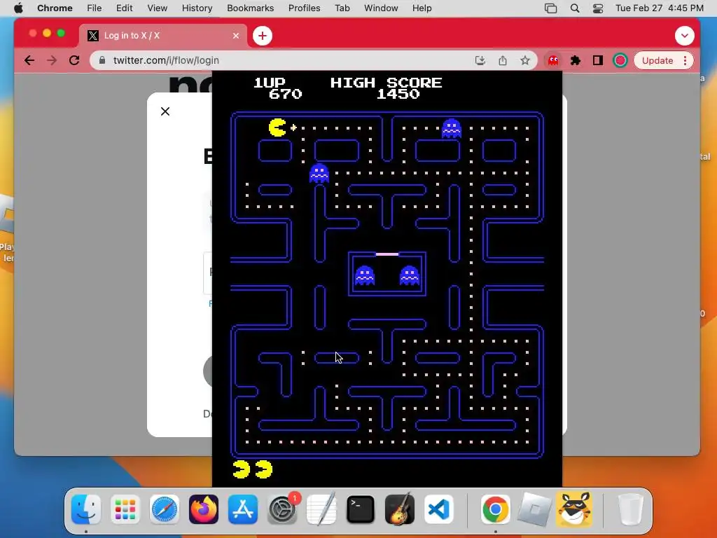717x538 pixels.
Task: Open TextEdit from the Dock
Action: click(321, 509)
